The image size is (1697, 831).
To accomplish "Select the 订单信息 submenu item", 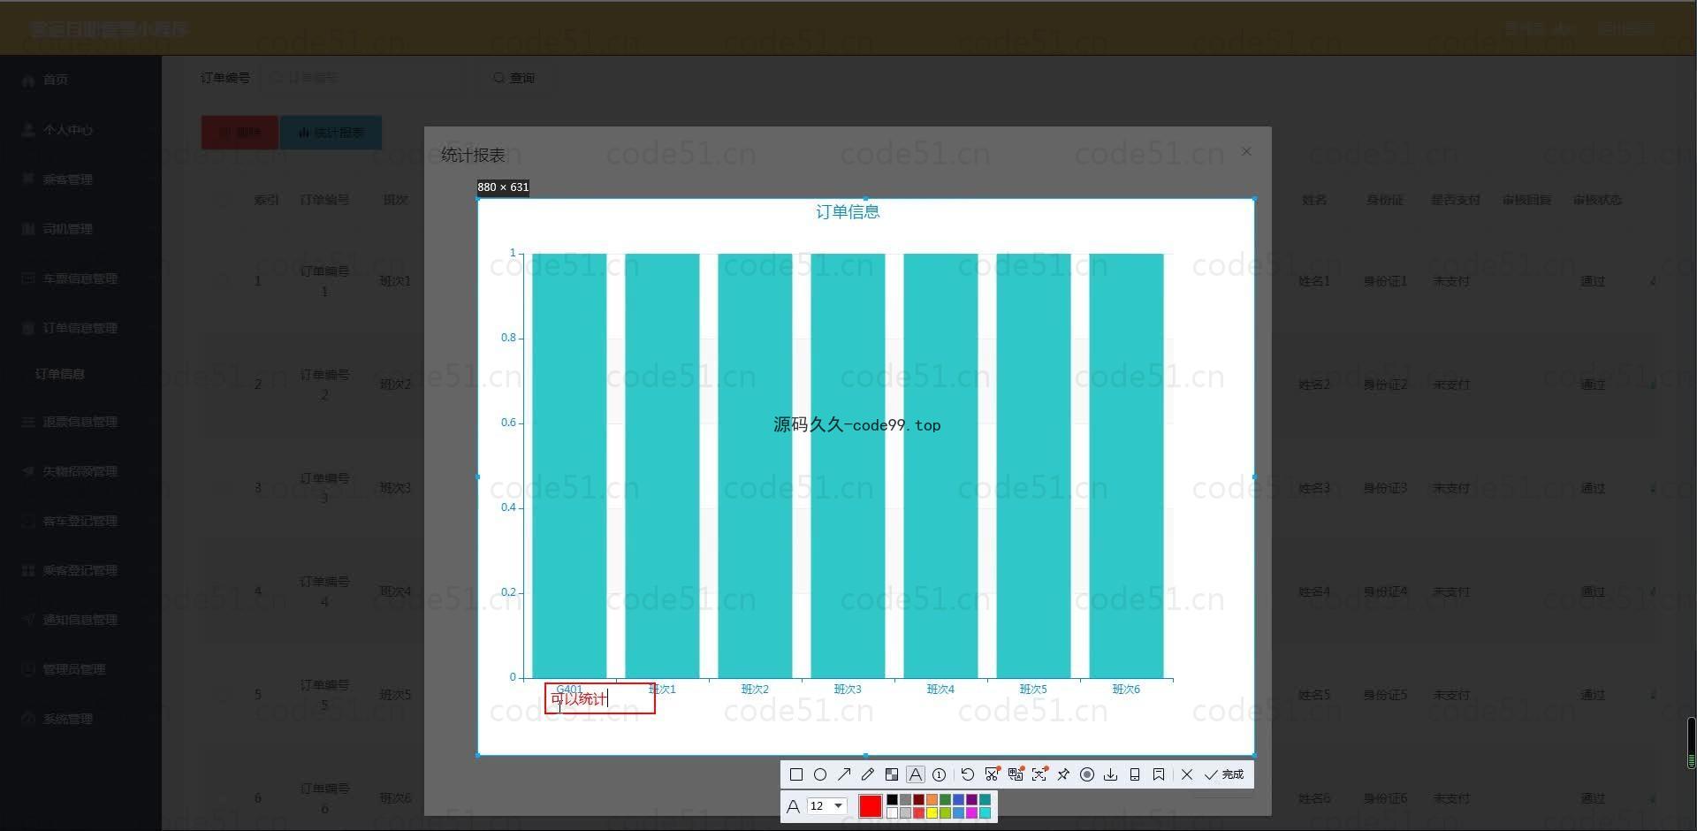I will [60, 374].
